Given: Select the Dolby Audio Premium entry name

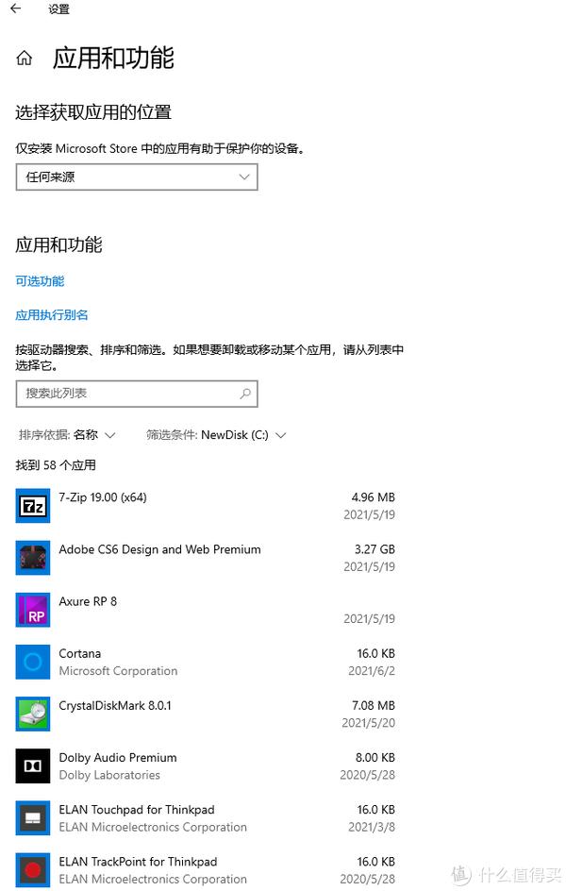Looking at the screenshot, I should pyautogui.click(x=118, y=758).
